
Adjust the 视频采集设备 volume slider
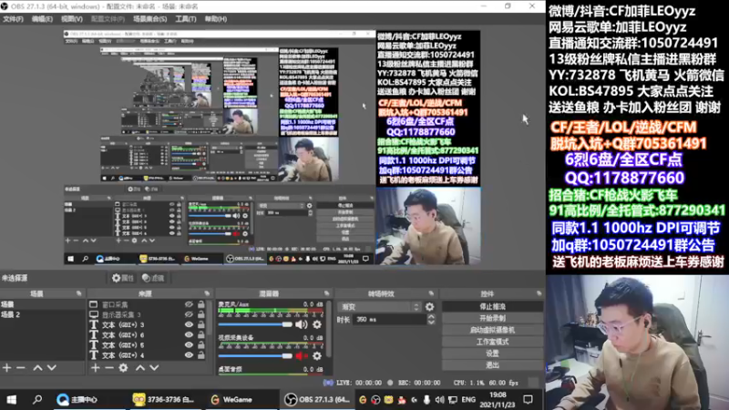click(x=255, y=356)
